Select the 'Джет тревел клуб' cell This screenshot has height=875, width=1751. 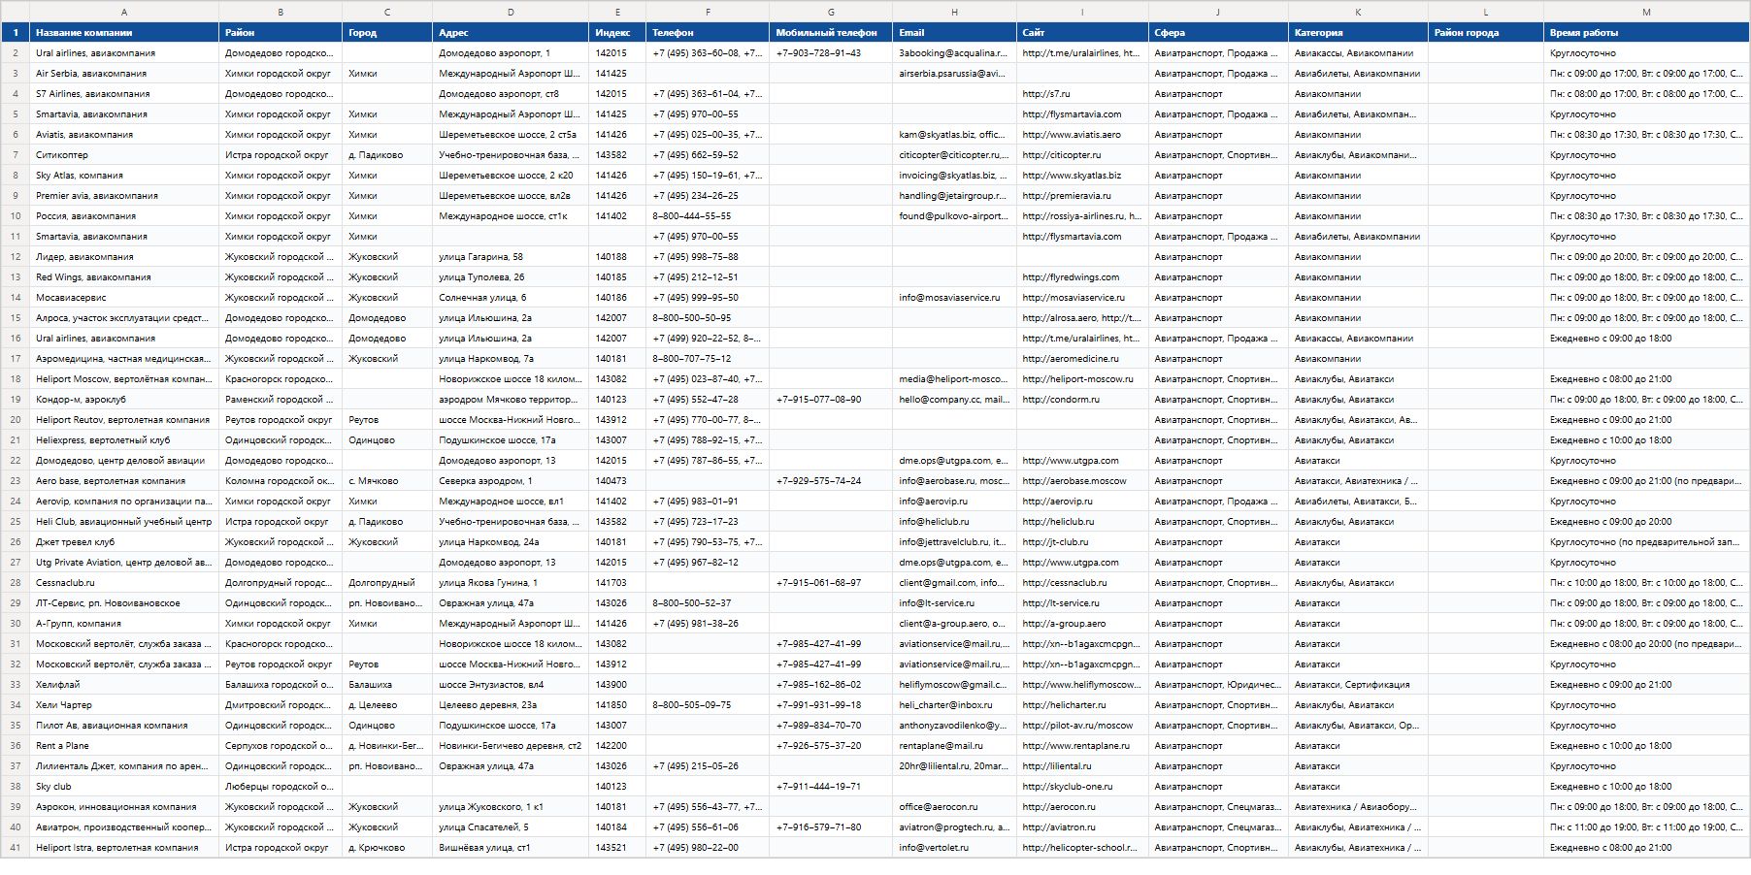(124, 542)
